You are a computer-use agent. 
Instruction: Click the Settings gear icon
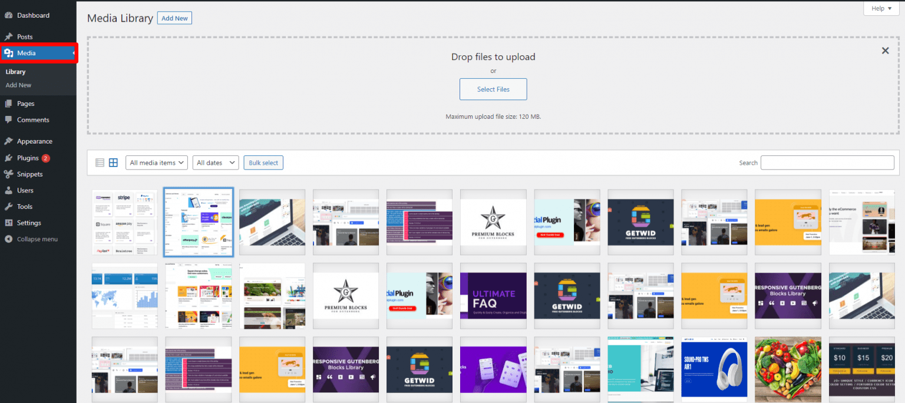pyautogui.click(x=8, y=222)
